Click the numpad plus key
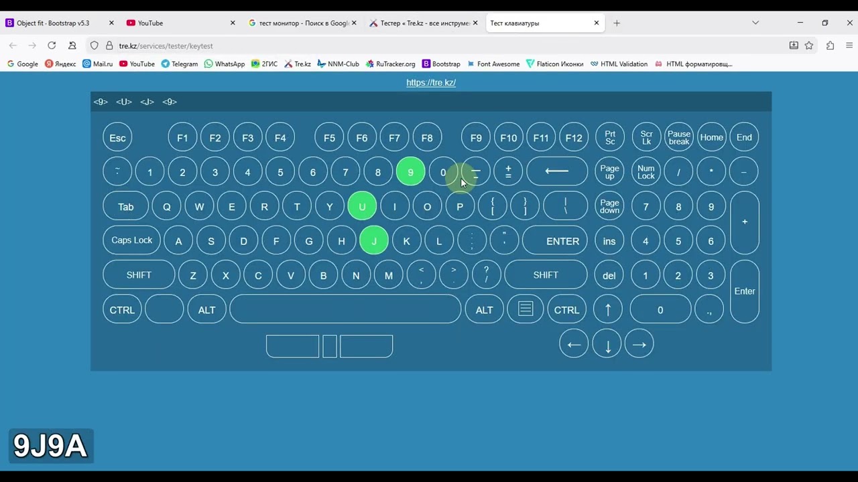 point(745,222)
